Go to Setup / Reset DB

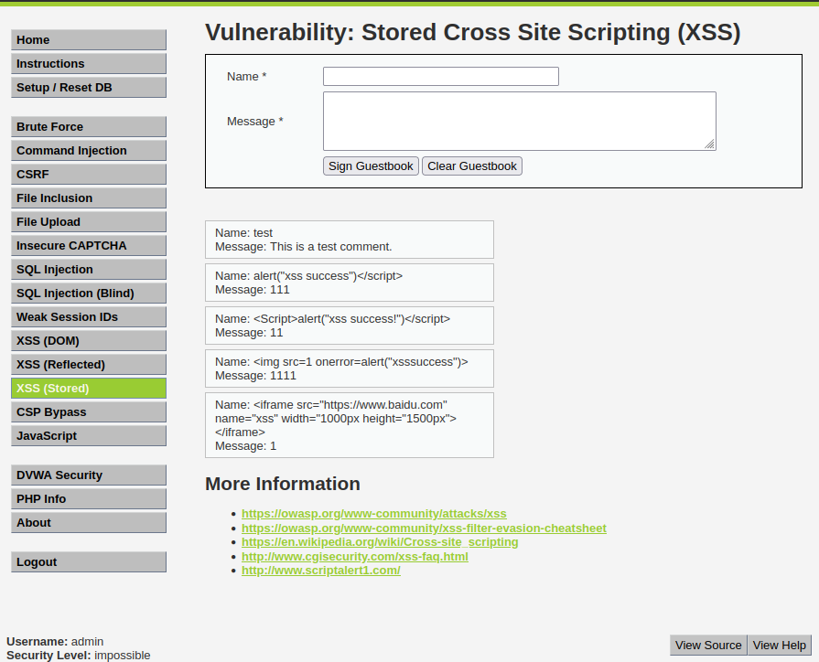(x=89, y=87)
